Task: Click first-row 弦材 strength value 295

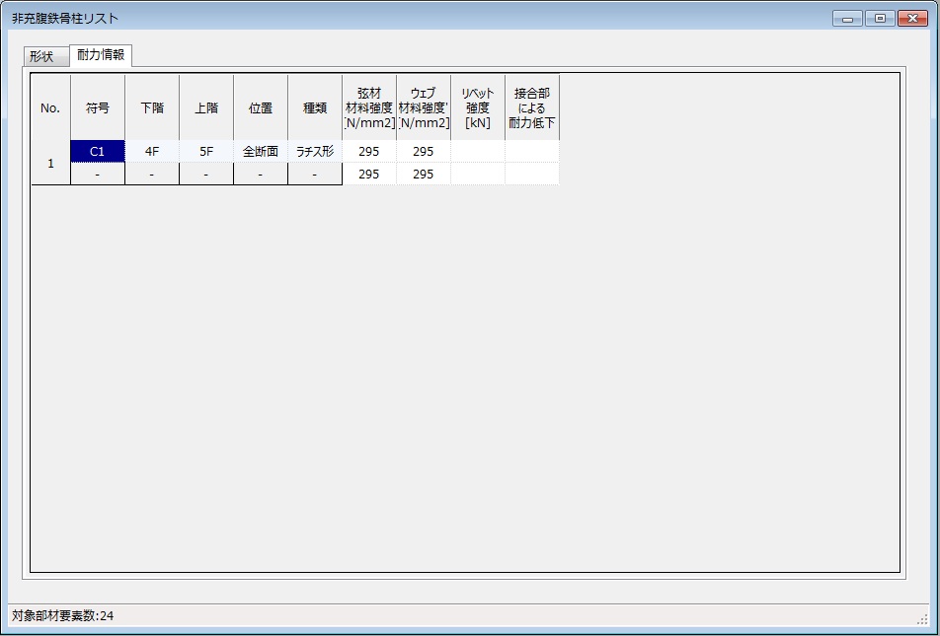Action: point(369,152)
